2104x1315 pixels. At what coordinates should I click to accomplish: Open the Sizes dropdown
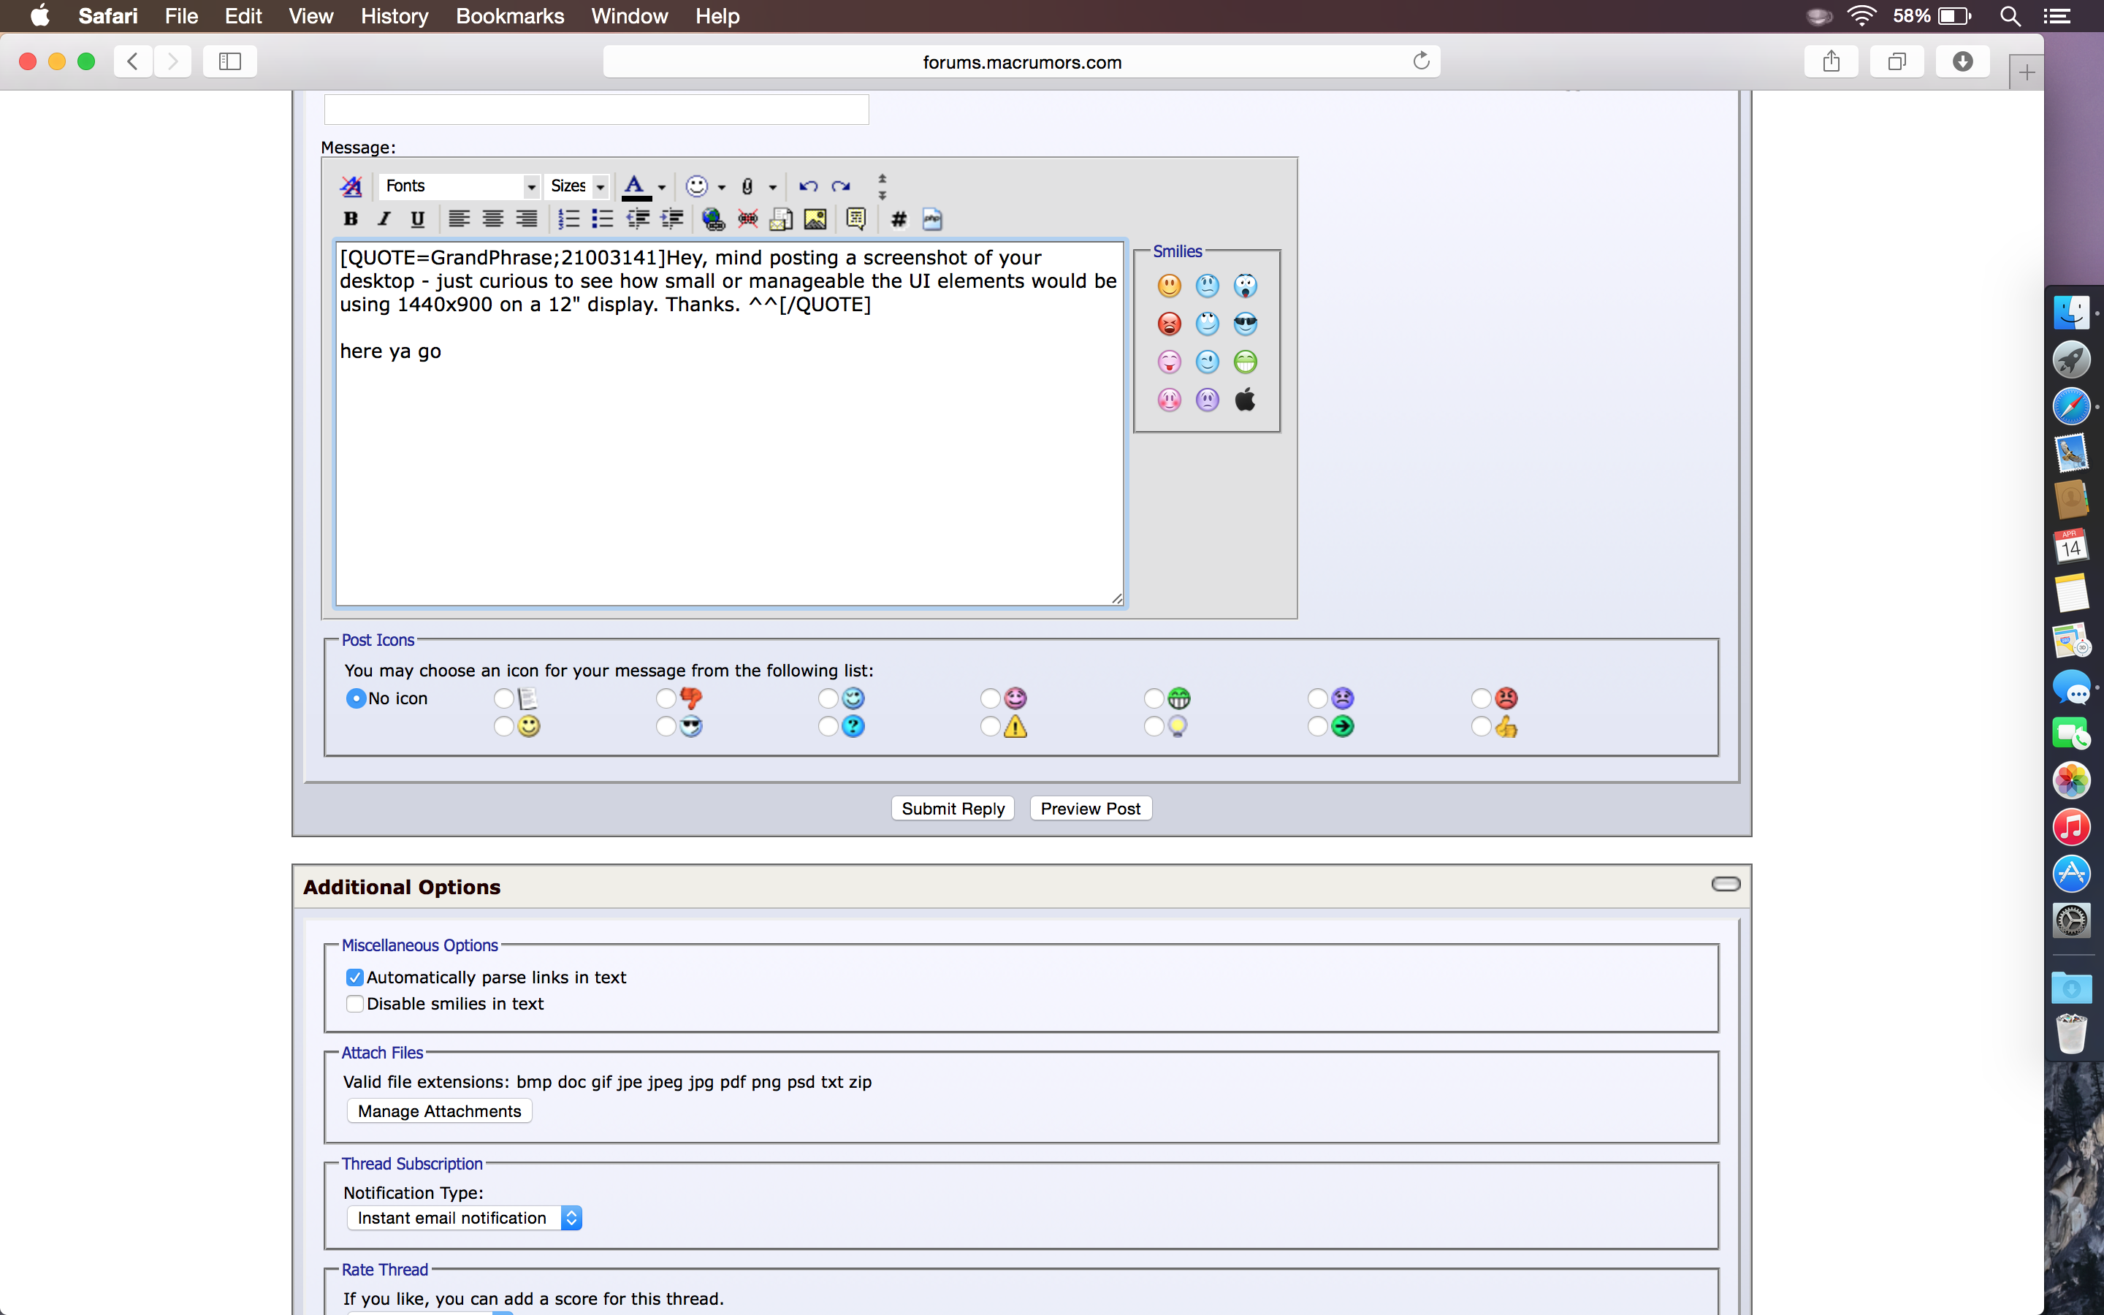[x=577, y=186]
